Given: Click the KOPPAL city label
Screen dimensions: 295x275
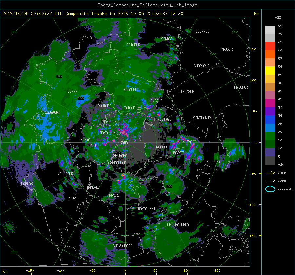Looking at the screenshot, I should [x=162, y=147].
